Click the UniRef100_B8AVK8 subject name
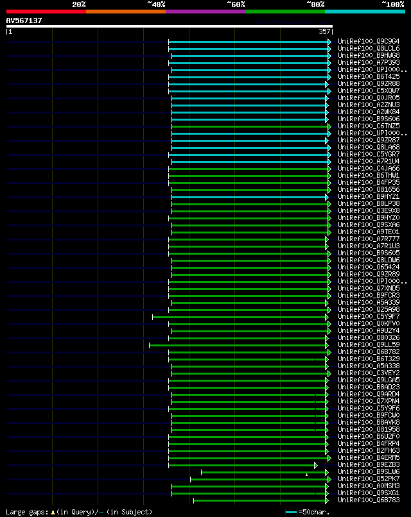 pos(369,422)
